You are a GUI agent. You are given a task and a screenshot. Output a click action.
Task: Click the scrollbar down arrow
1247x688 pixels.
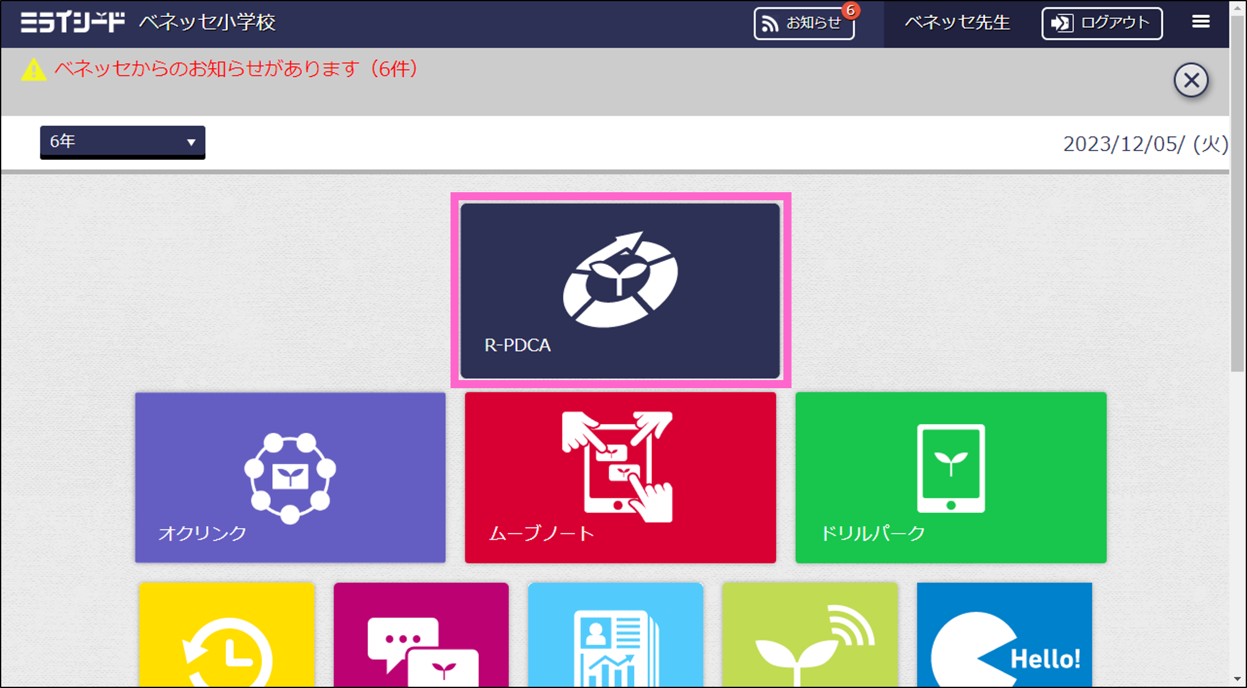point(1238,679)
